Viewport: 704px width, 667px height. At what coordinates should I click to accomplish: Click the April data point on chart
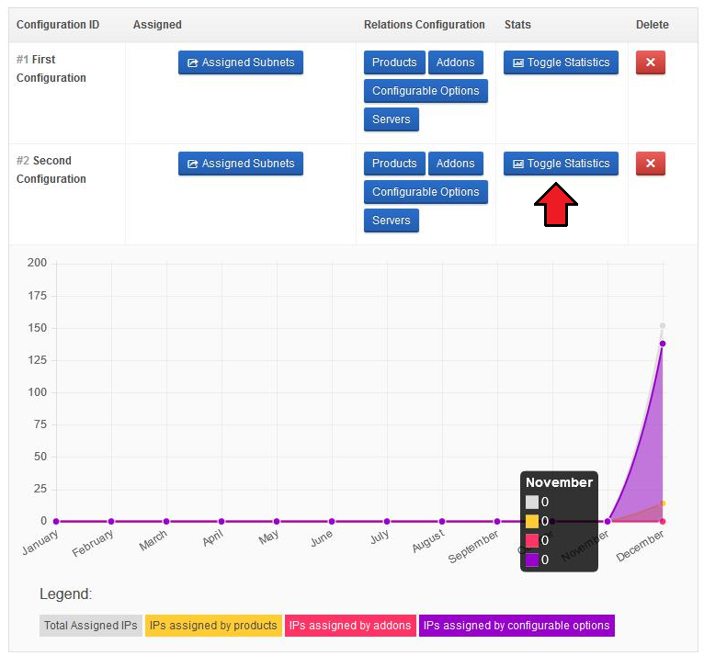221,521
